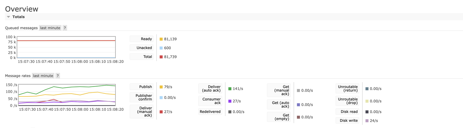The image size is (463, 128).
Task: Click the Total red color swatch
Action: 161,57
